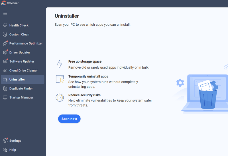Click the window with cursor icon
Image resolution: width=228 pixels, height=156 pixels.
click(60, 79)
